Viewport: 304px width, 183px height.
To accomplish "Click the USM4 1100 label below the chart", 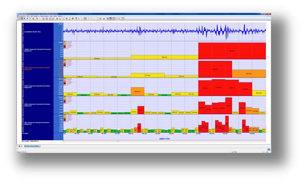I will coord(164,139).
